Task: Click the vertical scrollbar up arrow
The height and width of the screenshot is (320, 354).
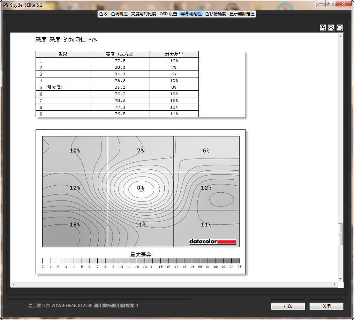Action: click(x=341, y=36)
